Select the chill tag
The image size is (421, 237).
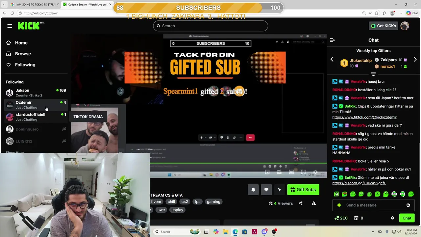[171, 202]
